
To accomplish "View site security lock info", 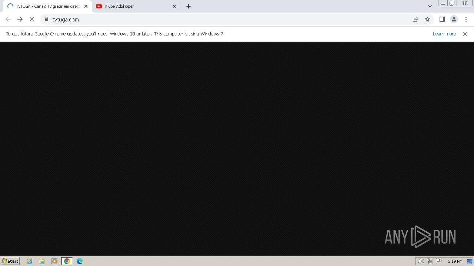I will 47,19.
